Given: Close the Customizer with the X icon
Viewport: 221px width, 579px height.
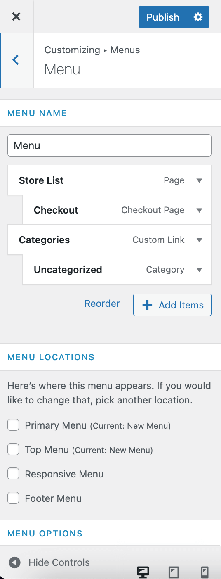Looking at the screenshot, I should [x=16, y=17].
